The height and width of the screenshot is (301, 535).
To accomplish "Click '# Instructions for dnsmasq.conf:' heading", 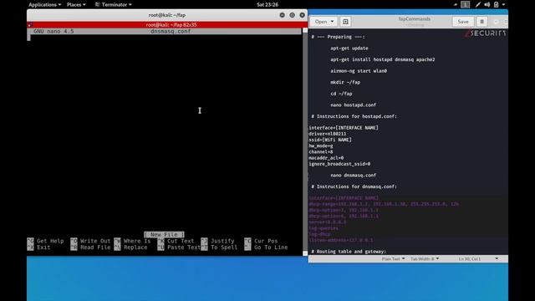I will (x=354, y=186).
